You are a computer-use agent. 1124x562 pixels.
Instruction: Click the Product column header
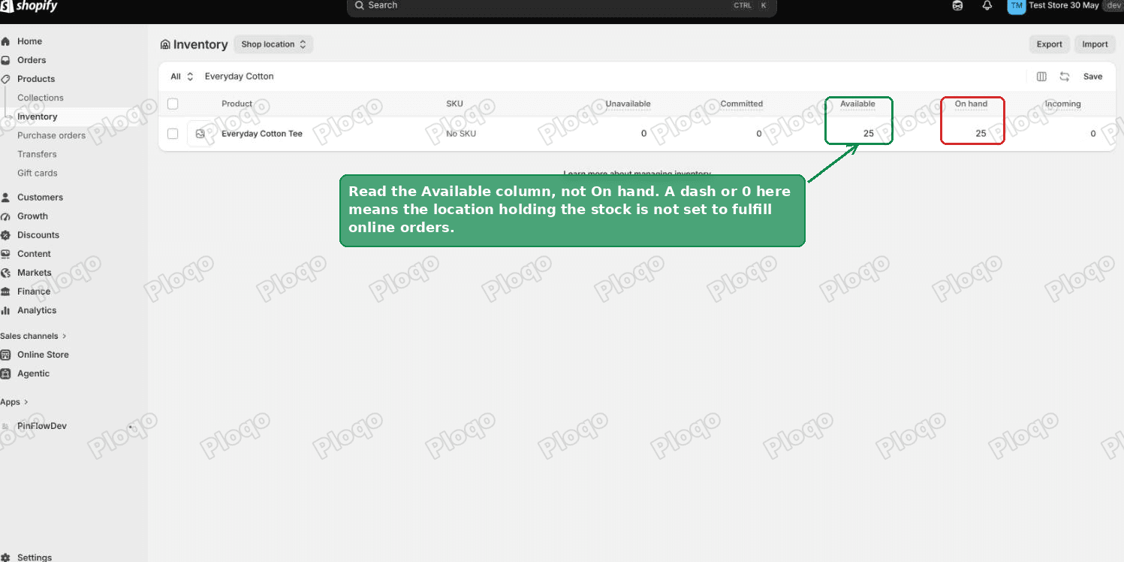pyautogui.click(x=237, y=104)
